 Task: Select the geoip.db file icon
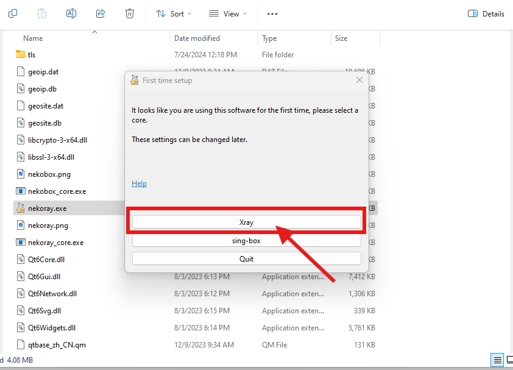click(x=21, y=88)
